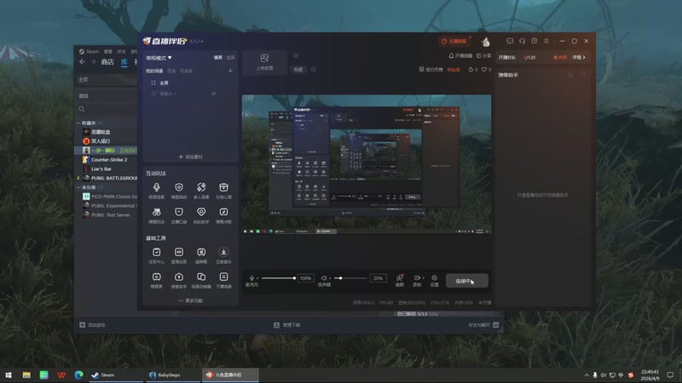Click the Steam back arrow
Viewport: 682px width, 383px height.
pos(82,62)
